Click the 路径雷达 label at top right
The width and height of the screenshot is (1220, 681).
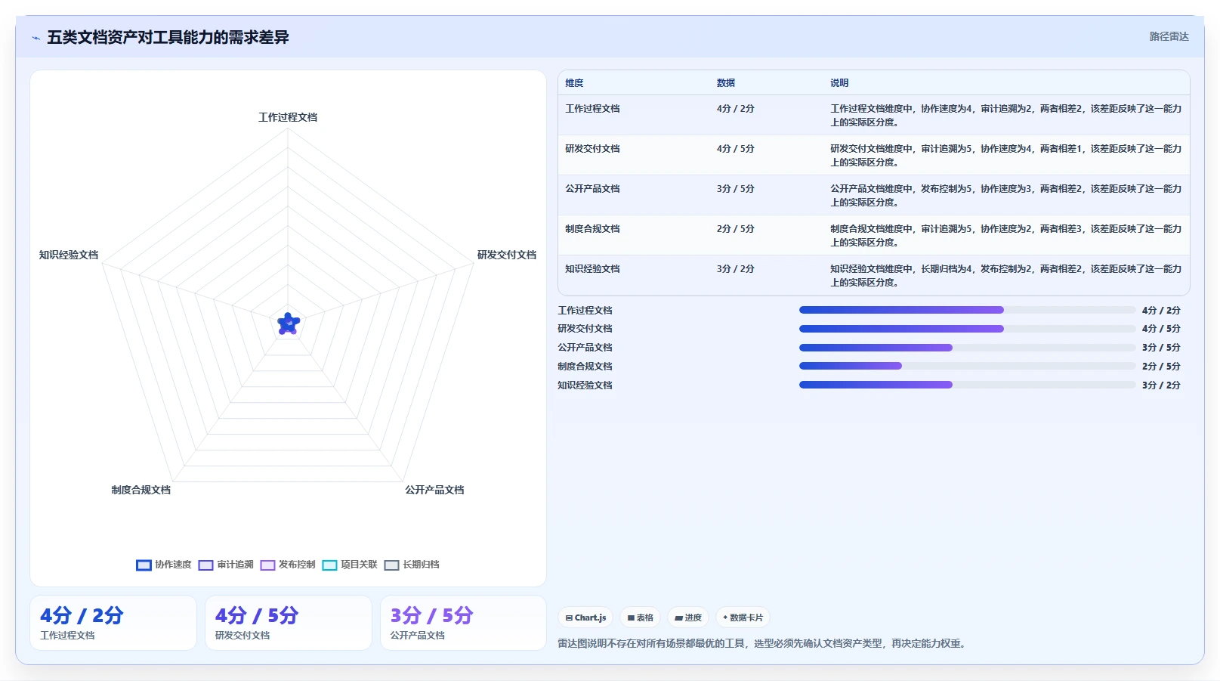click(x=1169, y=36)
